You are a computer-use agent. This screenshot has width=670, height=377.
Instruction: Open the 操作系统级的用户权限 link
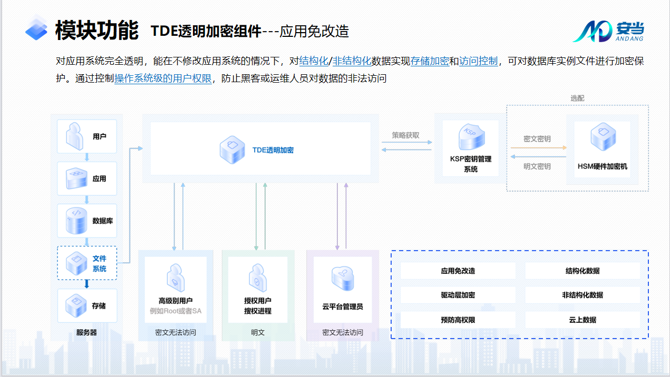163,78
